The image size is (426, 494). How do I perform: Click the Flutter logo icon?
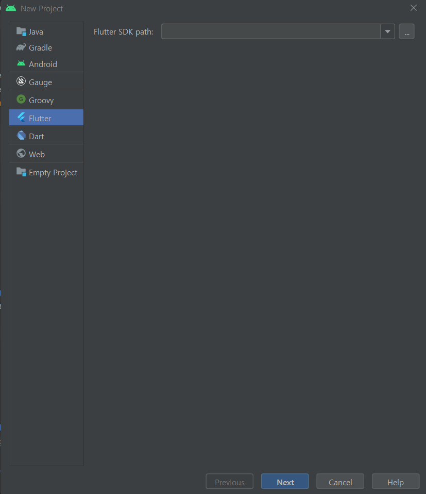[21, 118]
